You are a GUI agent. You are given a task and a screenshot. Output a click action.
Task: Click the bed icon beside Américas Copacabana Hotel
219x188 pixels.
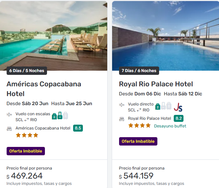[9, 128]
